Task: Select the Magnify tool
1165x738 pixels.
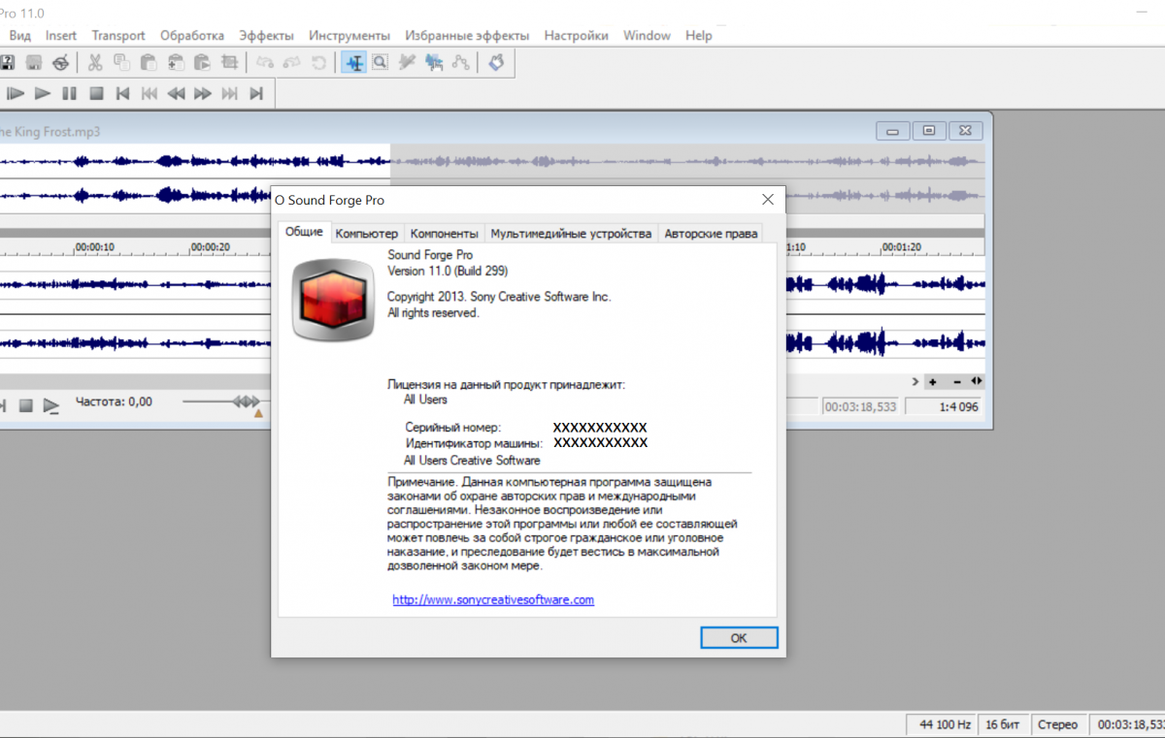Action: (381, 63)
